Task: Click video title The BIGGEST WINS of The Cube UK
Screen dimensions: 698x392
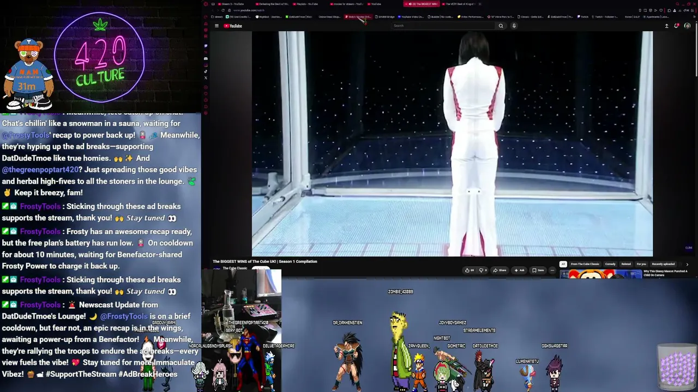Action: (265, 261)
